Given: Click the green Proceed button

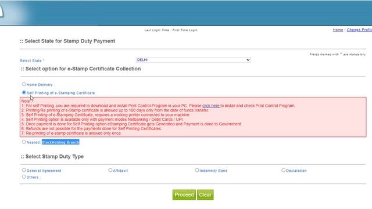Looking at the screenshot, I should coord(184,195).
